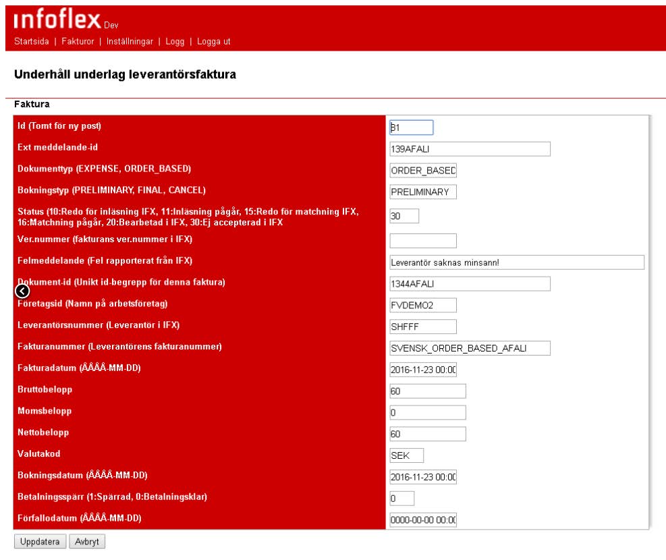Click the Förfallodatum field
This screenshot has width=666, height=560.
(423, 520)
